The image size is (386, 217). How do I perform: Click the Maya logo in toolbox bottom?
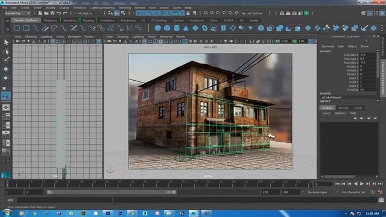pyautogui.click(x=5, y=175)
